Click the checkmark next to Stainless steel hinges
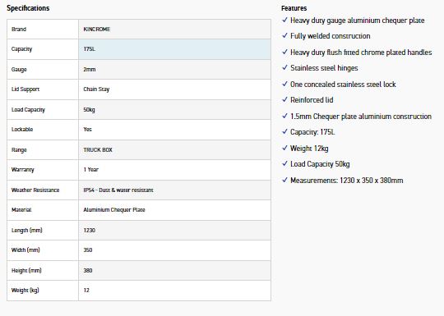This screenshot has width=444, height=316. (x=284, y=67)
